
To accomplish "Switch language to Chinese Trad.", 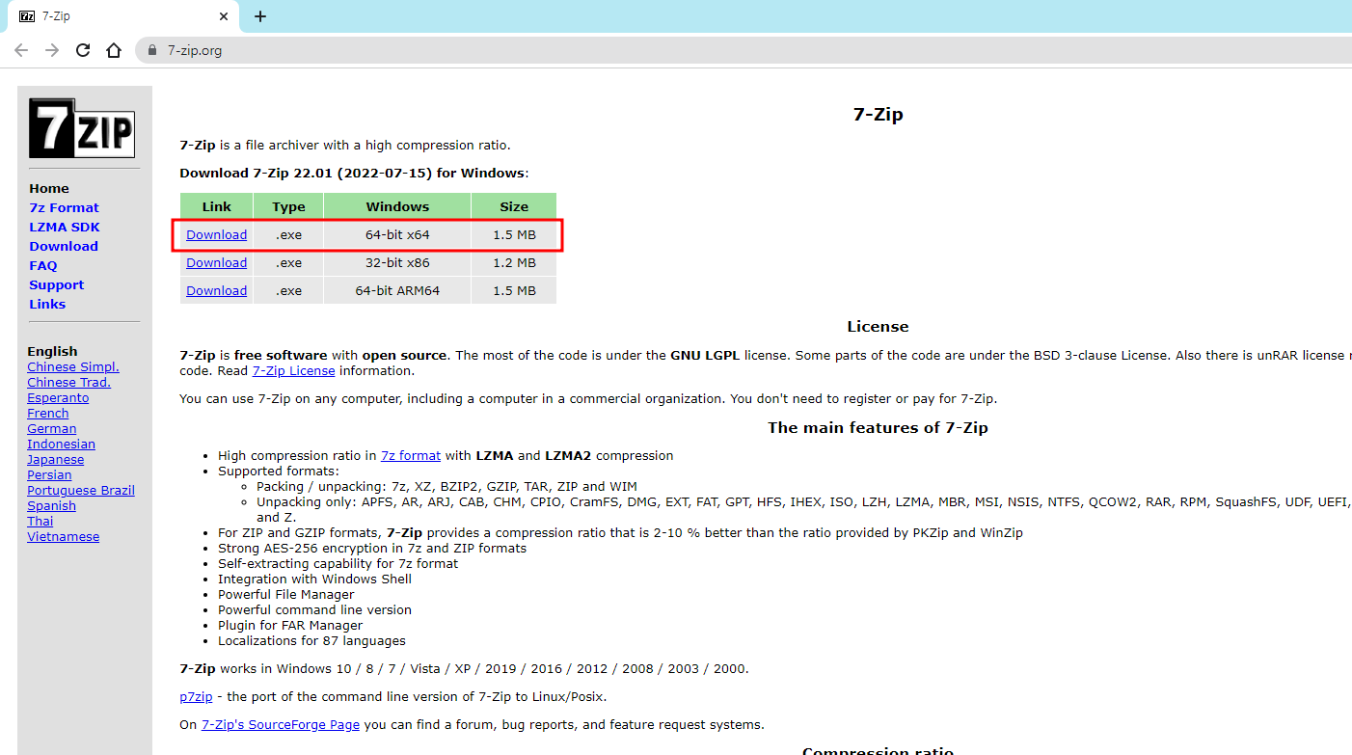I will click(69, 383).
